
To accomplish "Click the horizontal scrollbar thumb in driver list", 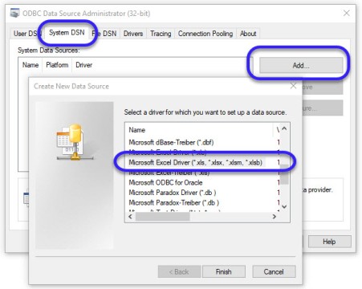I will [x=163, y=217].
